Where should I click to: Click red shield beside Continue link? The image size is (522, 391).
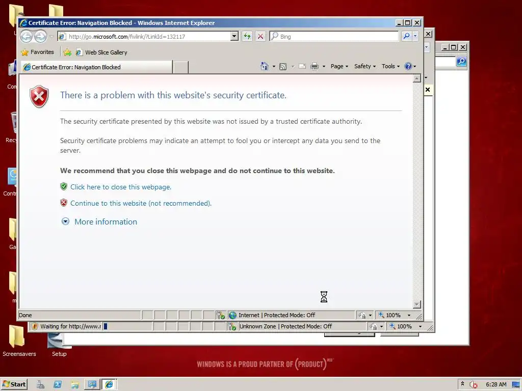click(64, 203)
